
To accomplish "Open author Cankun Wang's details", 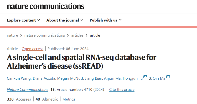I will (x=19, y=78).
